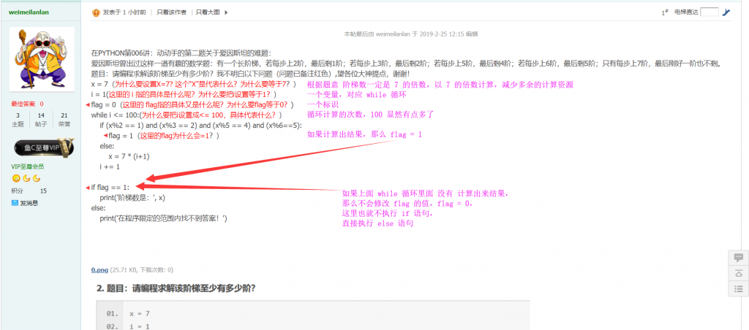Image resolution: width=749 pixels, height=330 pixels.
Task: Click the first moon medal icon
Action: click(27, 178)
